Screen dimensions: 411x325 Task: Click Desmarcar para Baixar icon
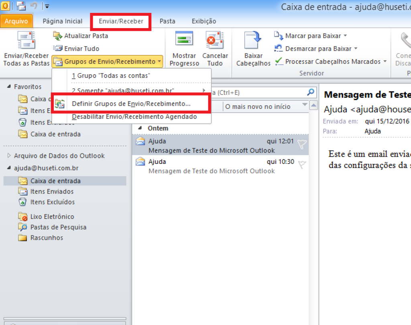point(279,48)
